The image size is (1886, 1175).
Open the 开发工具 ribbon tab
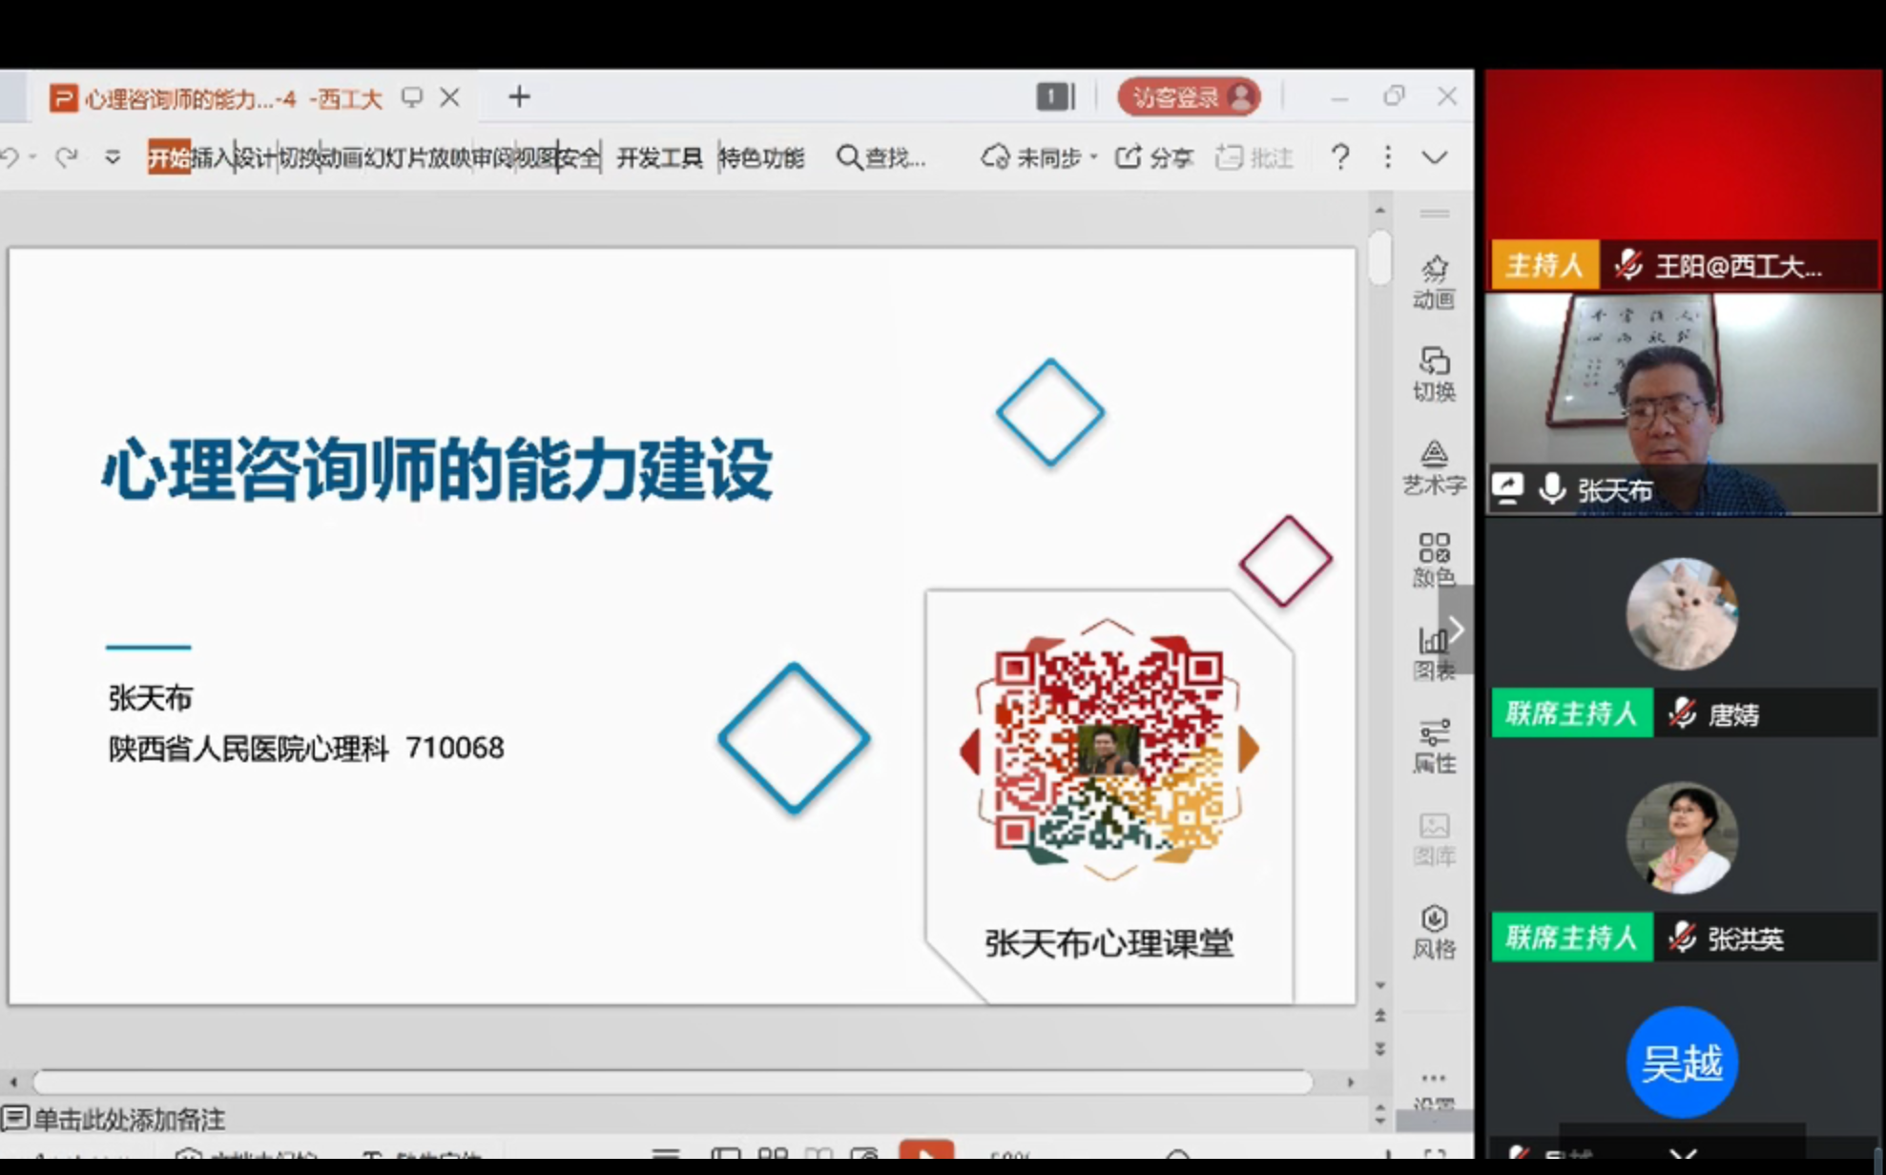[x=659, y=157]
